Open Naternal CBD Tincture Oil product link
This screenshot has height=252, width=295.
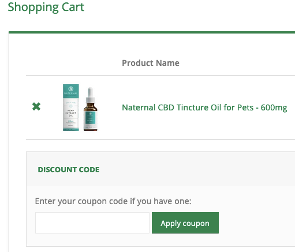coord(204,108)
